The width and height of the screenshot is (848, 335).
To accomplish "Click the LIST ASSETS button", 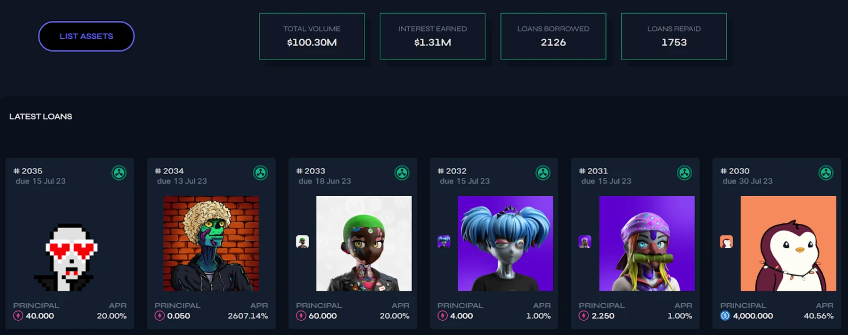I will click(x=86, y=36).
